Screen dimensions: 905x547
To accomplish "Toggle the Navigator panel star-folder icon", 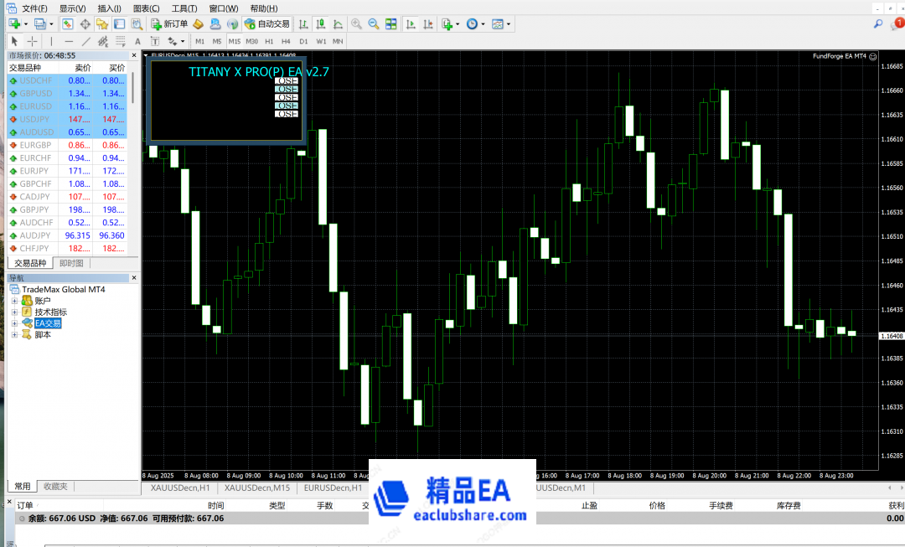I will (102, 23).
